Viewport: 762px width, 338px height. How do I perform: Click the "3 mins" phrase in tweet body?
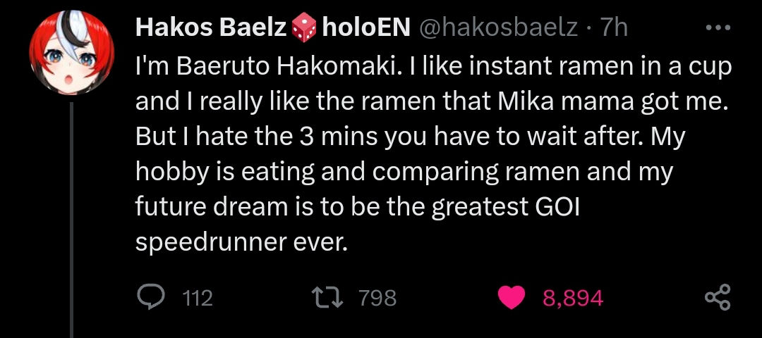click(336, 137)
